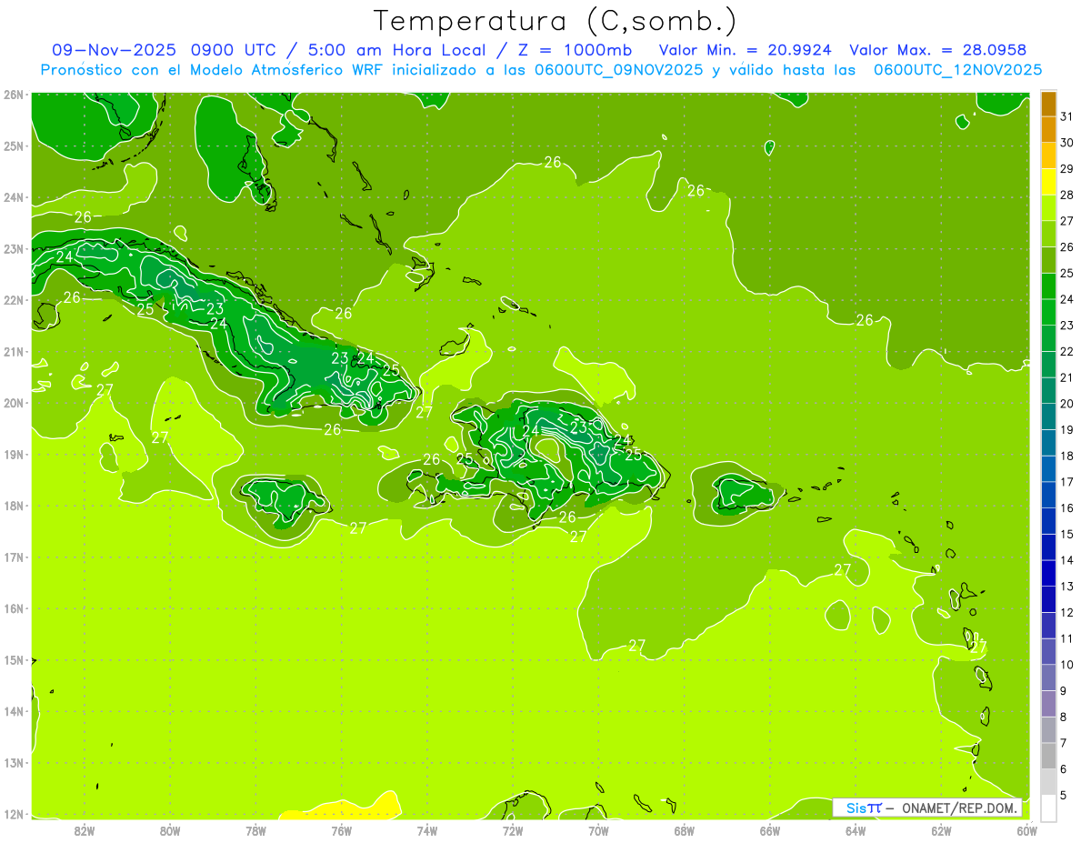Pick the gray swatch between 6 and 7
This screenshot has width=1091, height=843.
tap(1048, 756)
